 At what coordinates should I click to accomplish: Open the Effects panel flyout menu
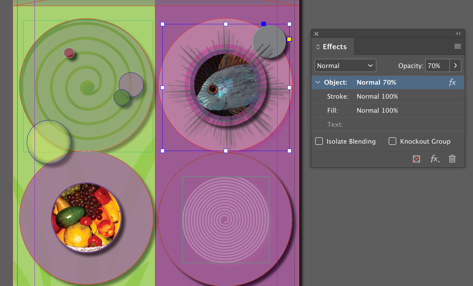pos(457,47)
